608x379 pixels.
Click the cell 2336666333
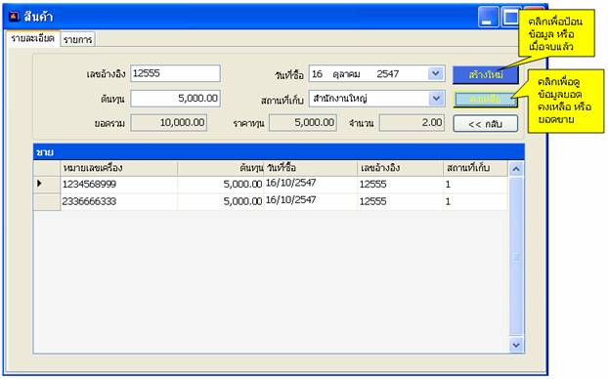pos(119,201)
